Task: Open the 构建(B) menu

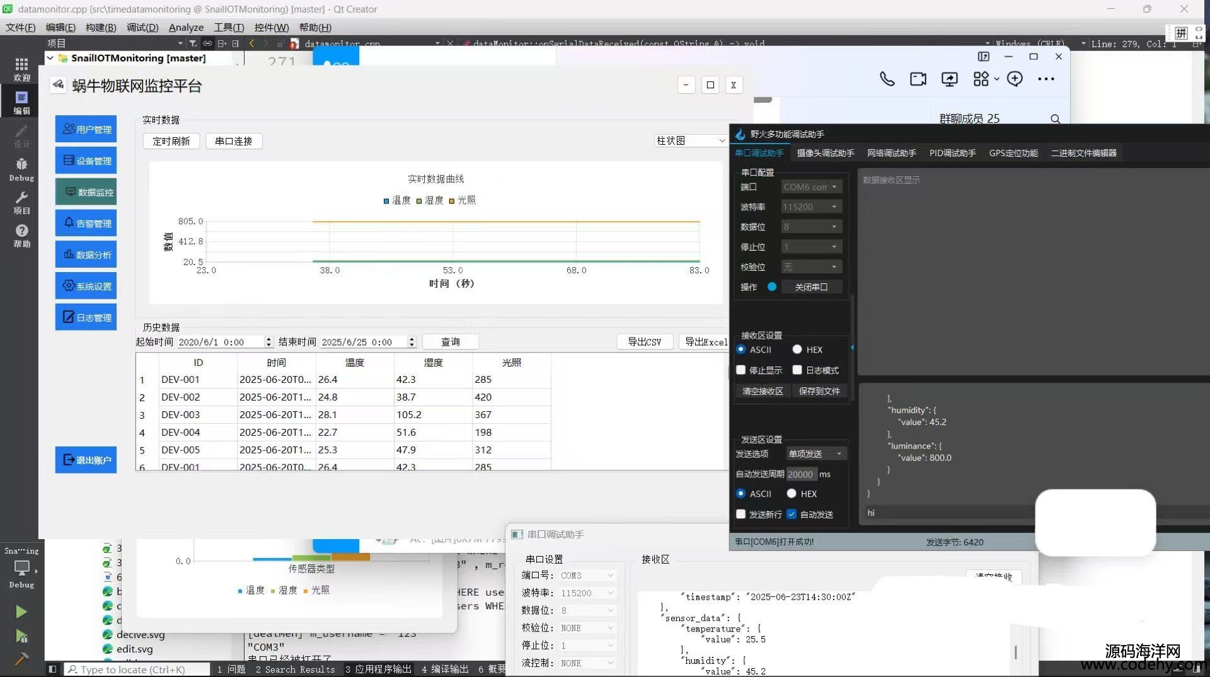Action: [x=101, y=27]
